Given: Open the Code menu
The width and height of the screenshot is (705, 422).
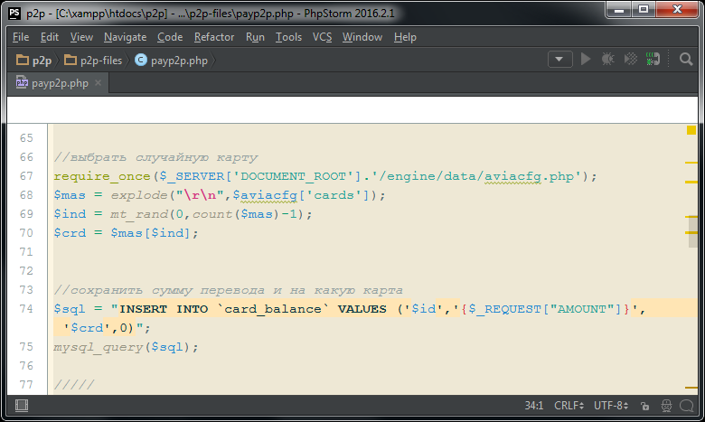Looking at the screenshot, I should point(170,37).
